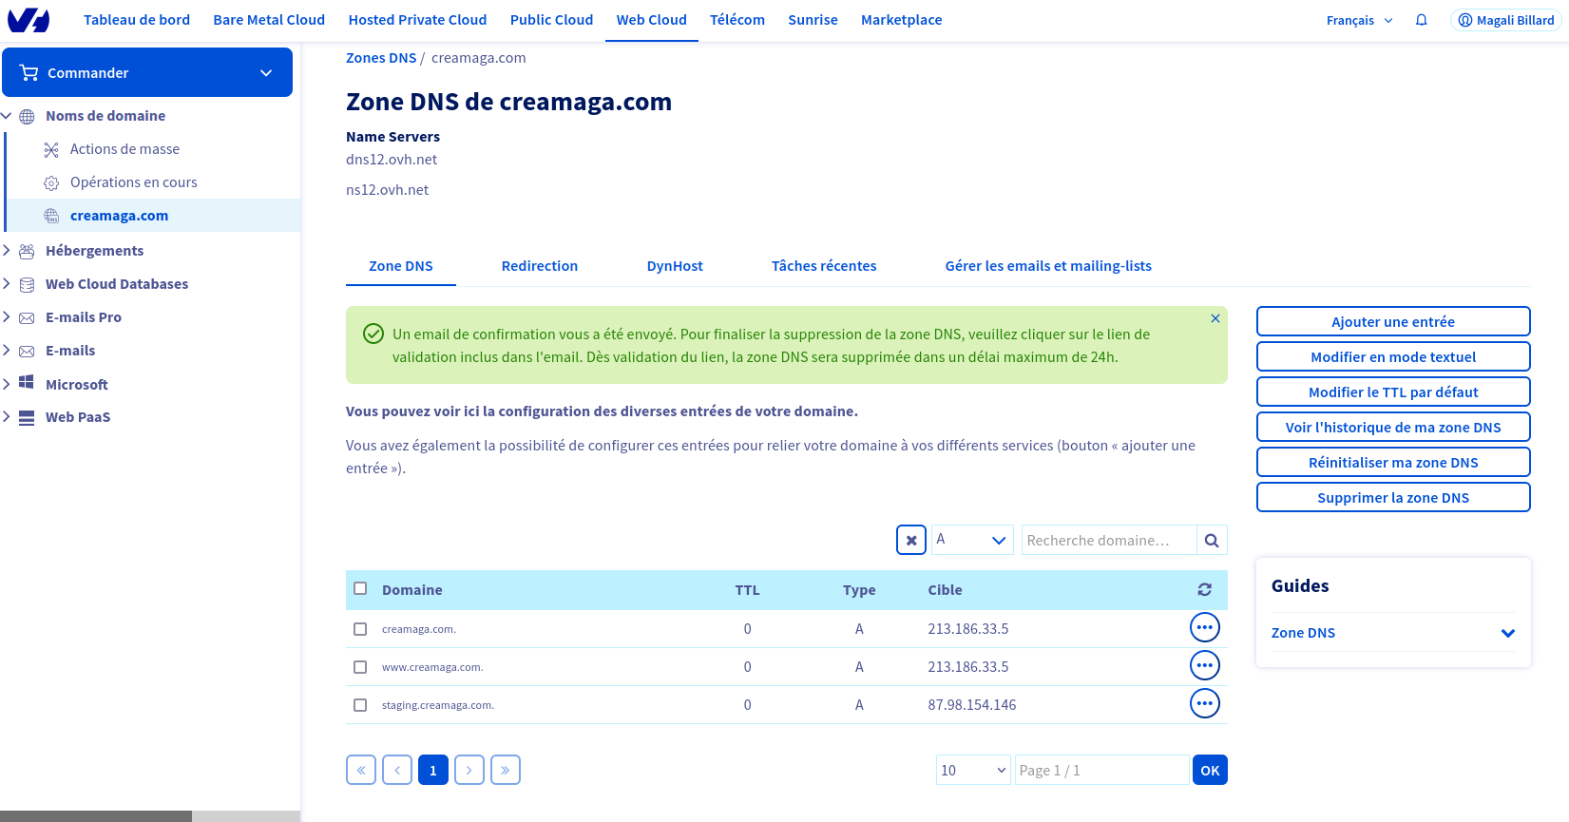Screen dimensions: 1569x822
Task: Focus the Recherche domaine search field
Action: click(x=1107, y=541)
